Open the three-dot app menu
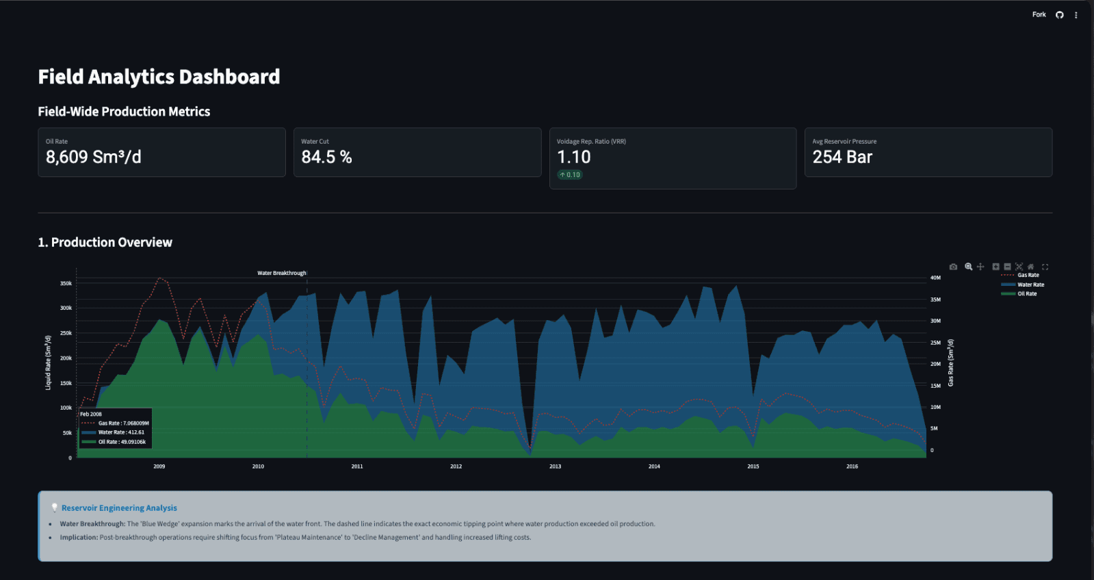Viewport: 1094px width, 580px height. pyautogui.click(x=1076, y=14)
